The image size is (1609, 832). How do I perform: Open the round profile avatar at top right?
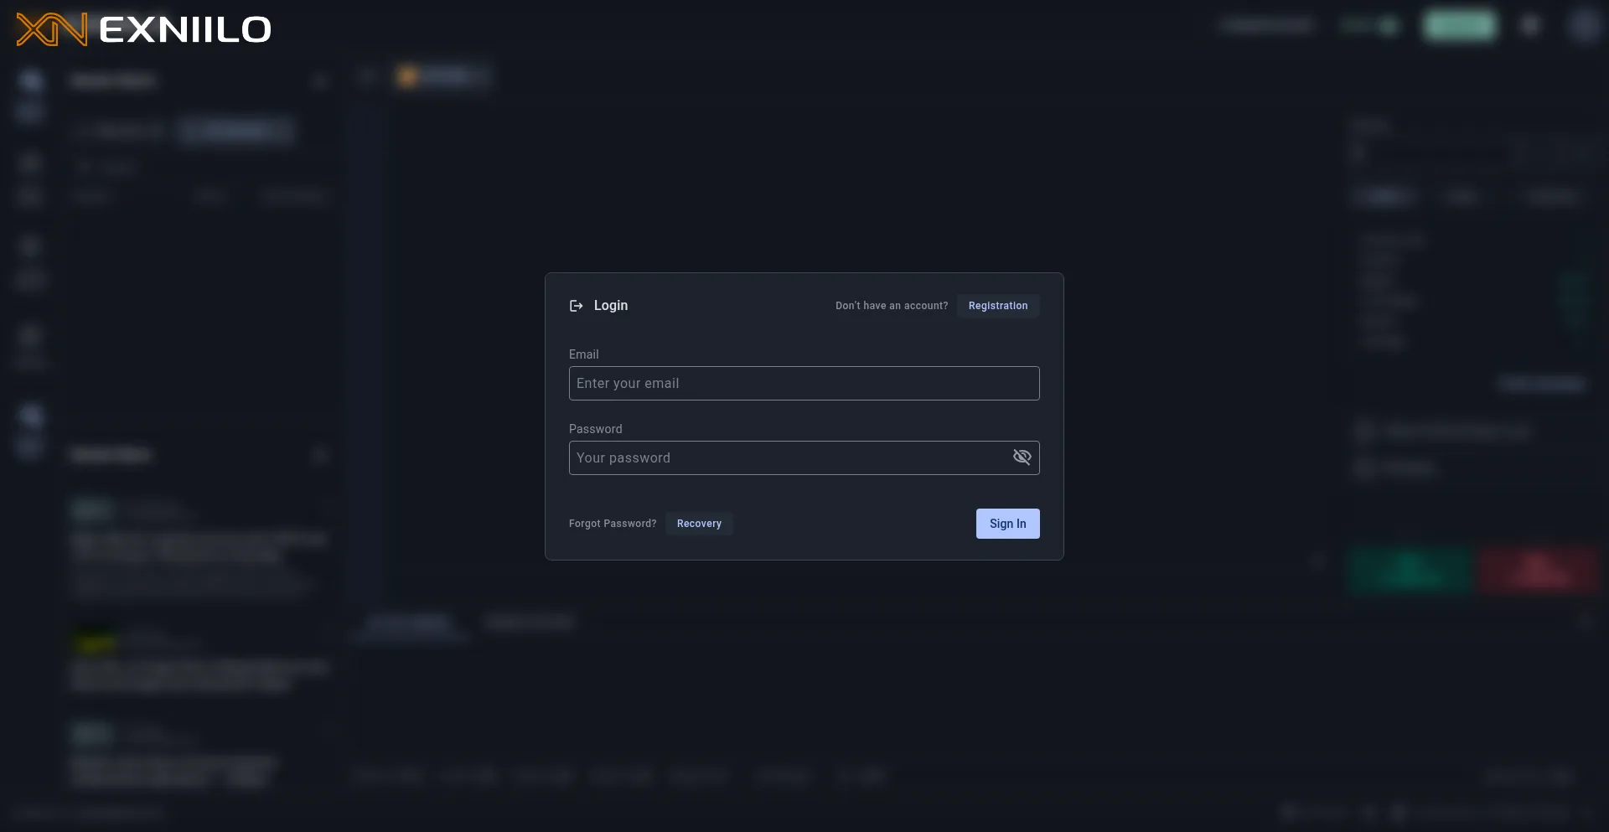(1583, 26)
